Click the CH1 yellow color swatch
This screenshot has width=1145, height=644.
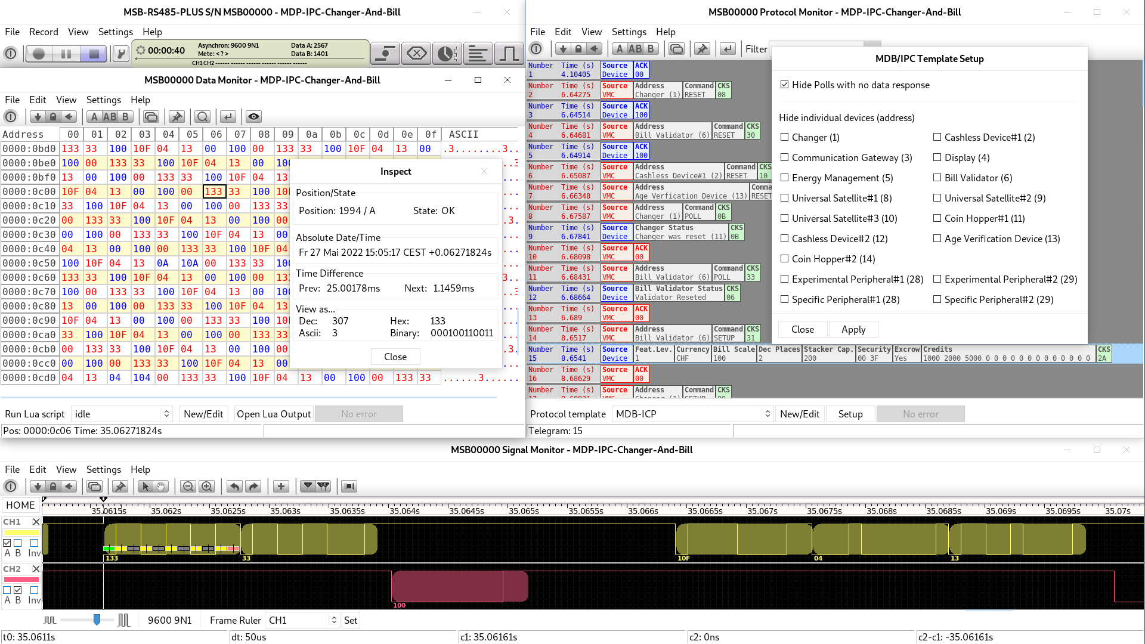click(x=21, y=532)
